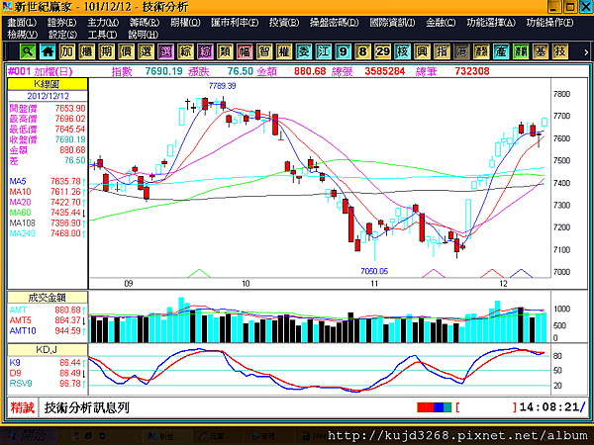
Task: Open the 金融(C) menu
Action: coord(441,23)
